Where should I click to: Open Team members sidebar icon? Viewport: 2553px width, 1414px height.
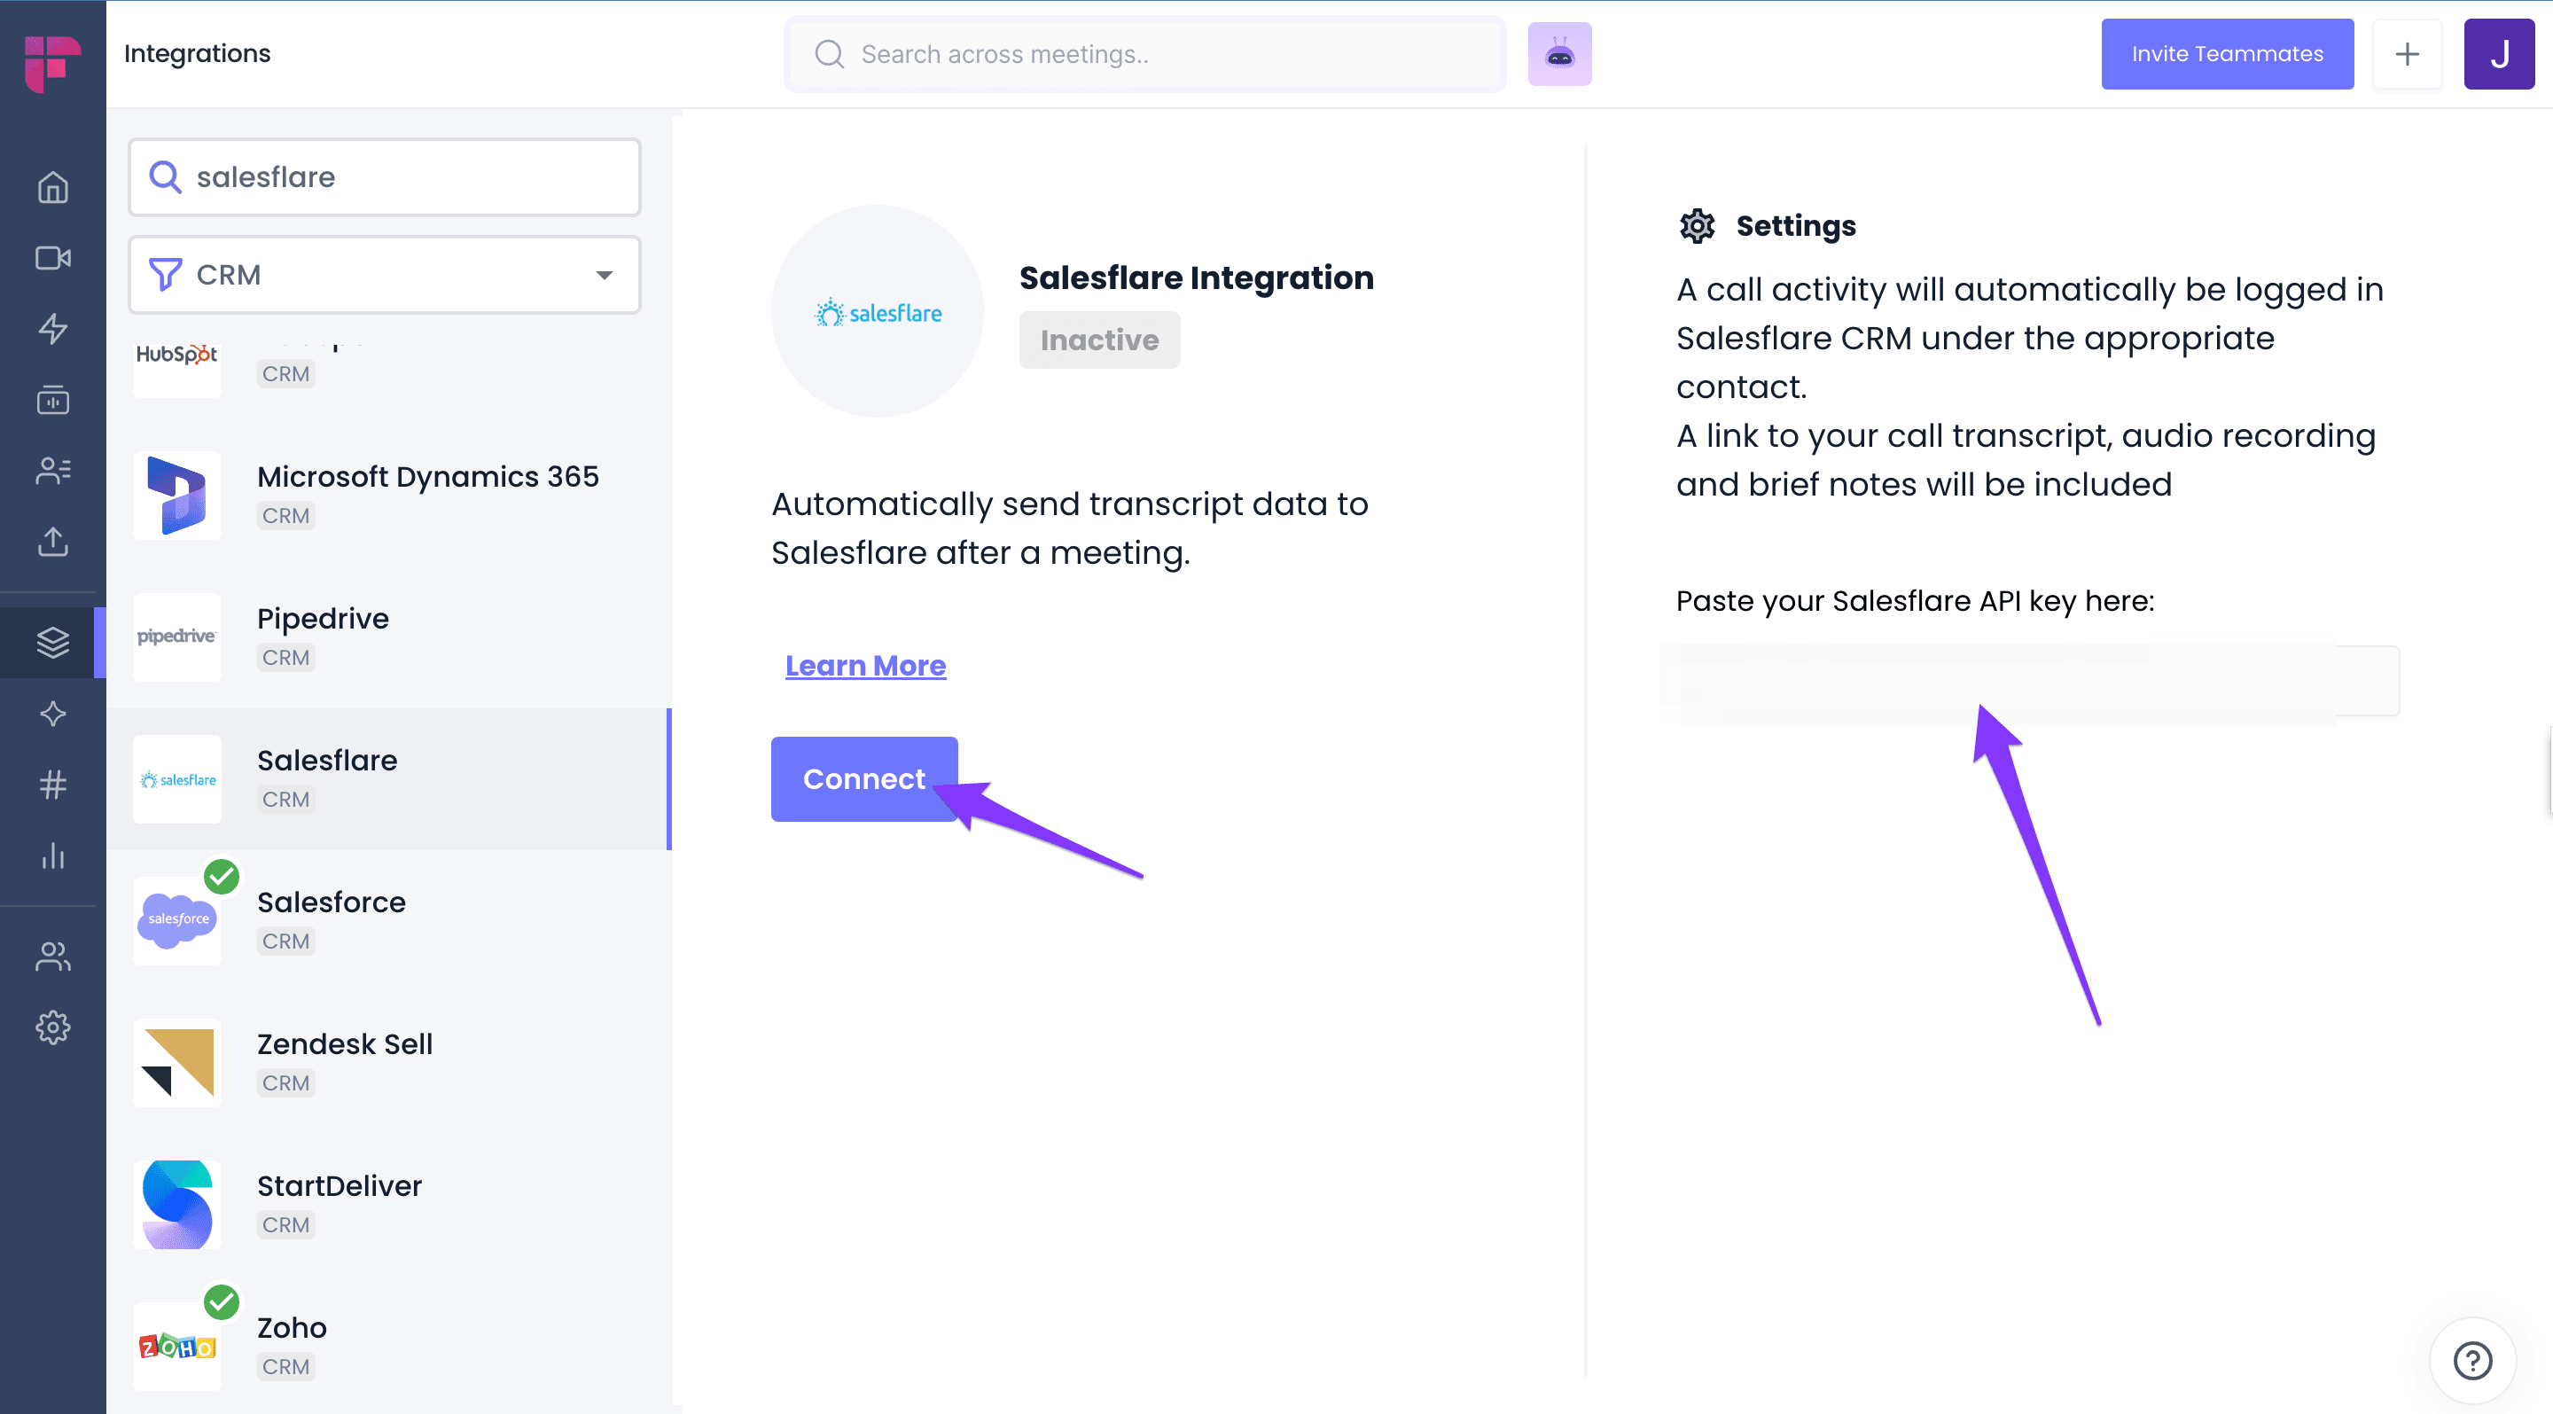pyautogui.click(x=52, y=957)
